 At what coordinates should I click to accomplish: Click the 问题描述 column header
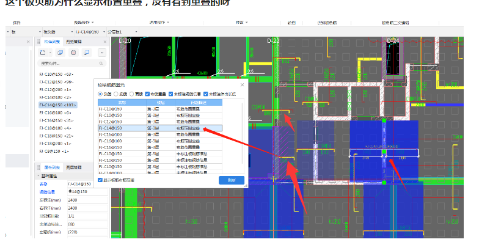(x=199, y=103)
